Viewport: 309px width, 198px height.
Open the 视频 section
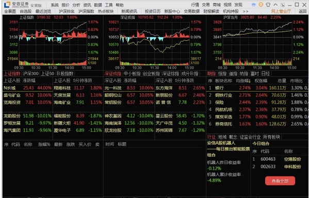click(227, 5)
